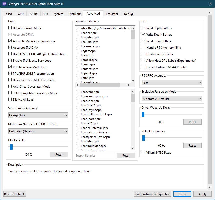Reset VBlank Frequency
Screen dimensions: 215x200
(x=192, y=145)
